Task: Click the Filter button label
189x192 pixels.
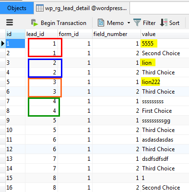Action: click(149, 23)
